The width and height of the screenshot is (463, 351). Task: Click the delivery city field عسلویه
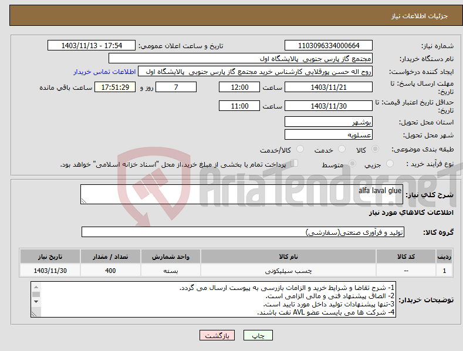tap(329, 135)
